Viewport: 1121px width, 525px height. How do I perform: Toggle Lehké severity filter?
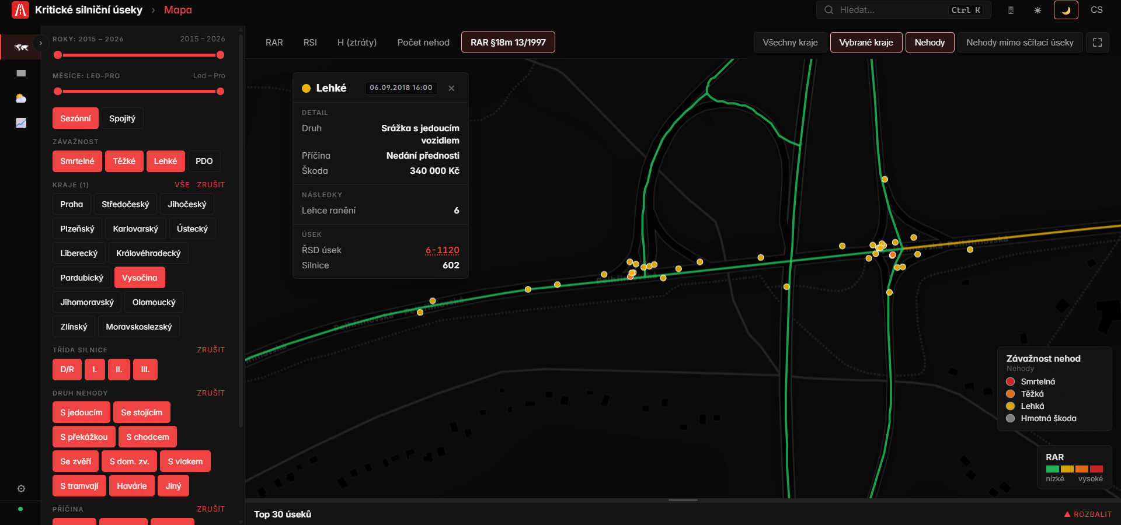point(165,161)
